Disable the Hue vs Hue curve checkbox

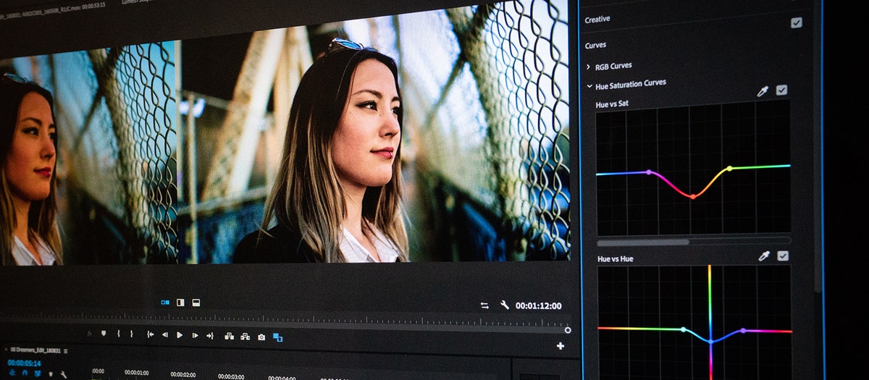coord(782,256)
